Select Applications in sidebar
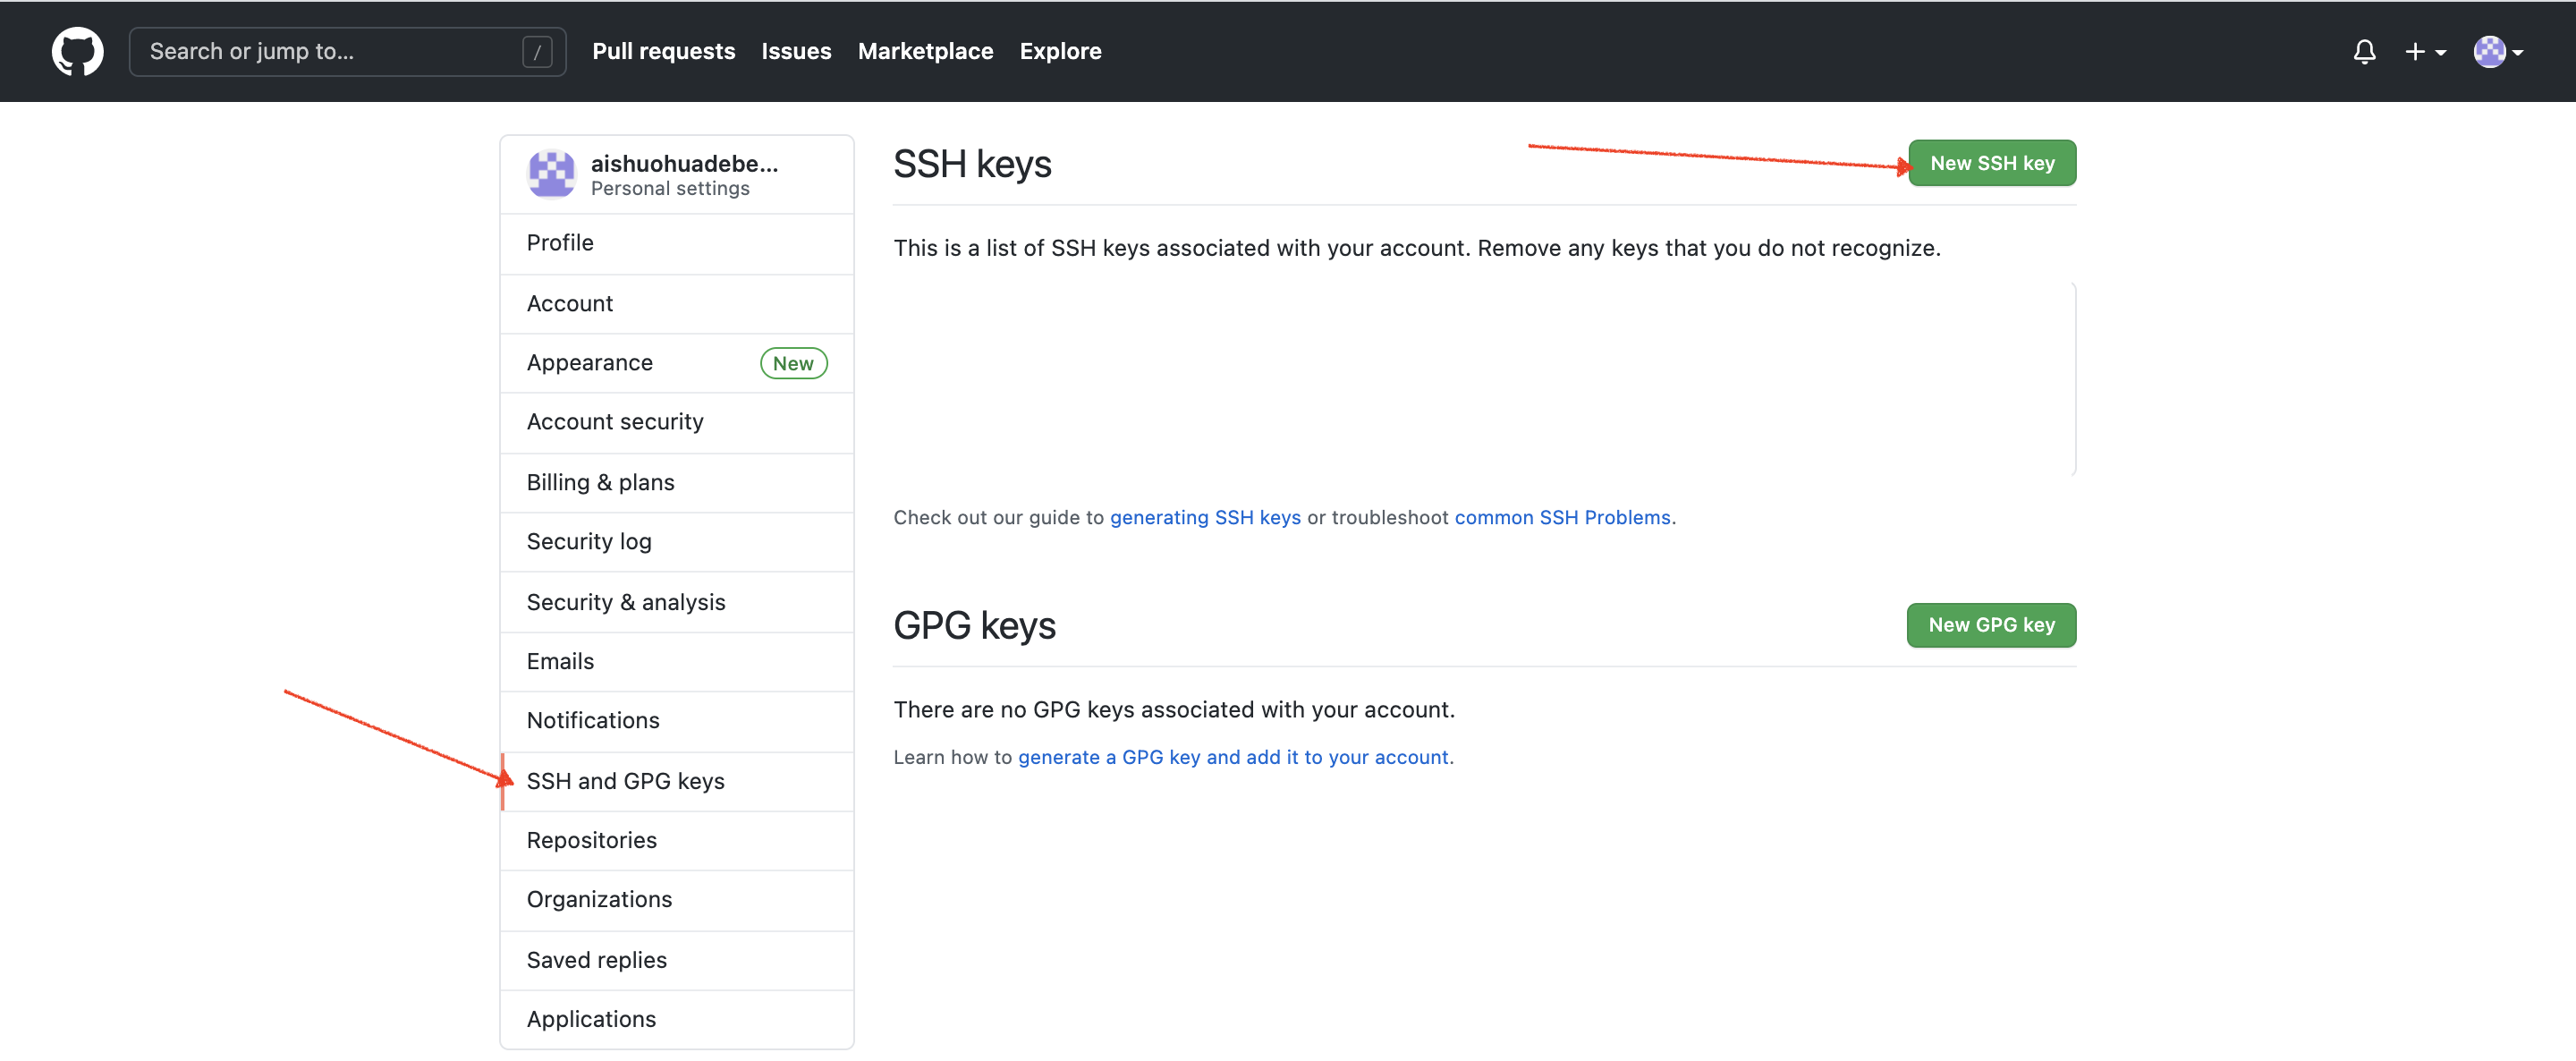Viewport: 2576px width, 1061px height. (677, 1019)
